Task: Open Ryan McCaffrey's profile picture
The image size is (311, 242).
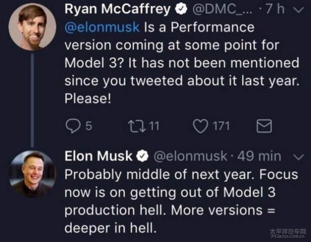Action: pos(32,26)
